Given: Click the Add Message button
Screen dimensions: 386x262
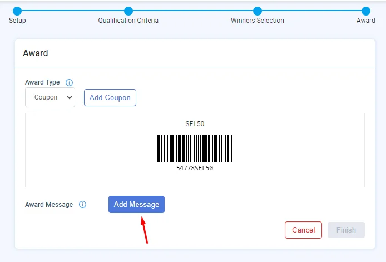Looking at the screenshot, I should (136, 204).
